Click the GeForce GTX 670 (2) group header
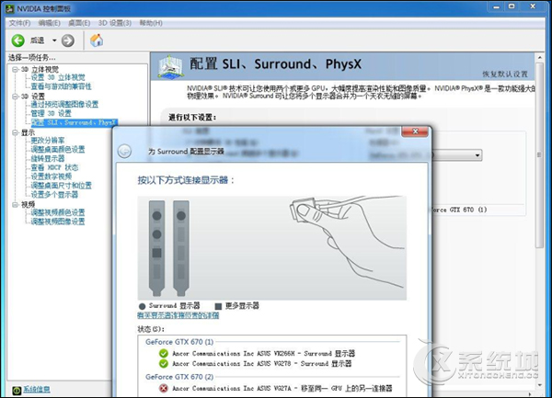 (x=179, y=377)
